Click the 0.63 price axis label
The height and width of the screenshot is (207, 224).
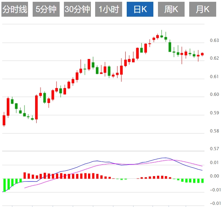tap(214, 40)
